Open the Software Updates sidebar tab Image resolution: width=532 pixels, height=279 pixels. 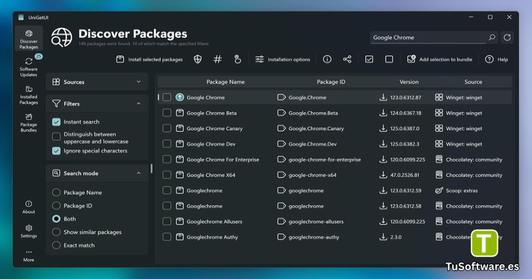click(29, 67)
